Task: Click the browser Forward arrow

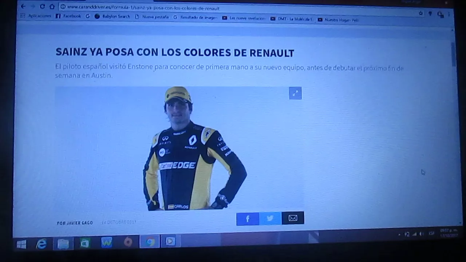Action: point(32,6)
